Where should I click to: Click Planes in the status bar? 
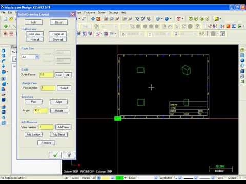86,178
